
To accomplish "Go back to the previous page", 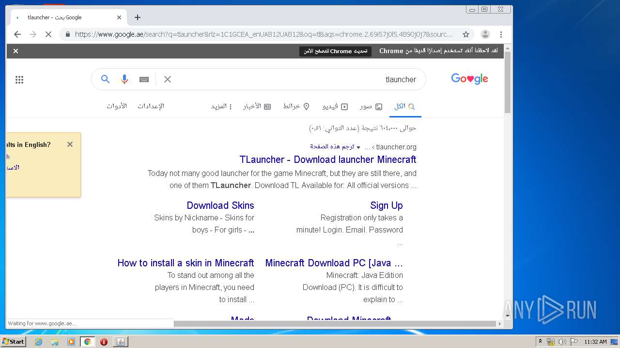I will pos(17,34).
